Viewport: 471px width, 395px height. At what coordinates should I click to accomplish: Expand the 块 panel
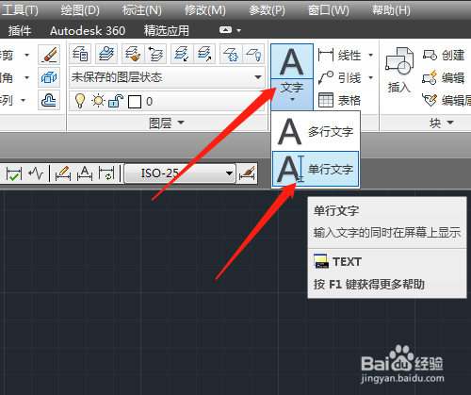[x=441, y=123]
